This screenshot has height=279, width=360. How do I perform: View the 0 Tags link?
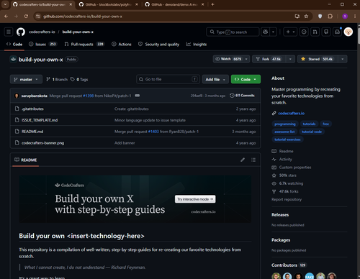79,79
